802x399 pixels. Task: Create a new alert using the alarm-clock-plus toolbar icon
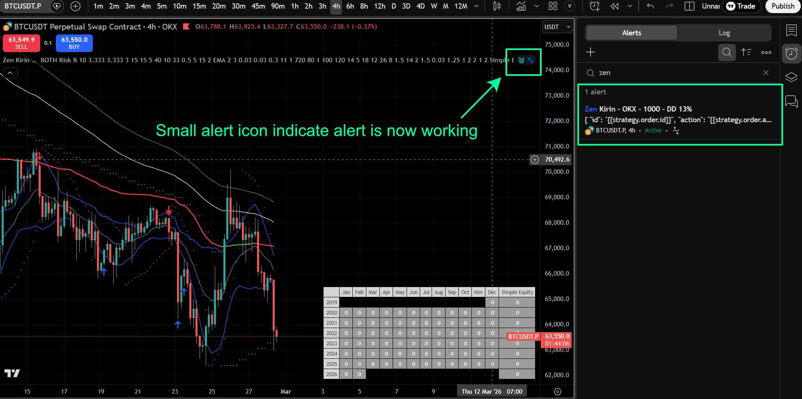click(x=594, y=6)
